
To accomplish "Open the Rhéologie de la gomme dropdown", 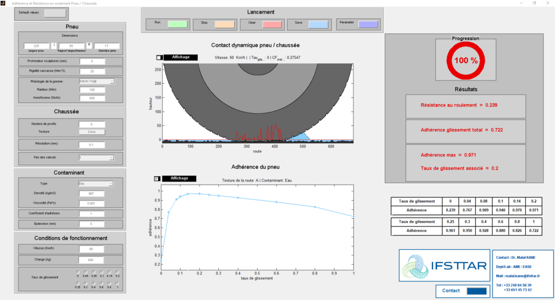I will point(96,81).
